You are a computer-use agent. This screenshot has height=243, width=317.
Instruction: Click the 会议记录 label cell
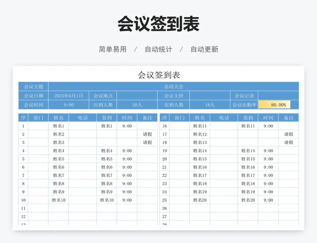(x=244, y=96)
